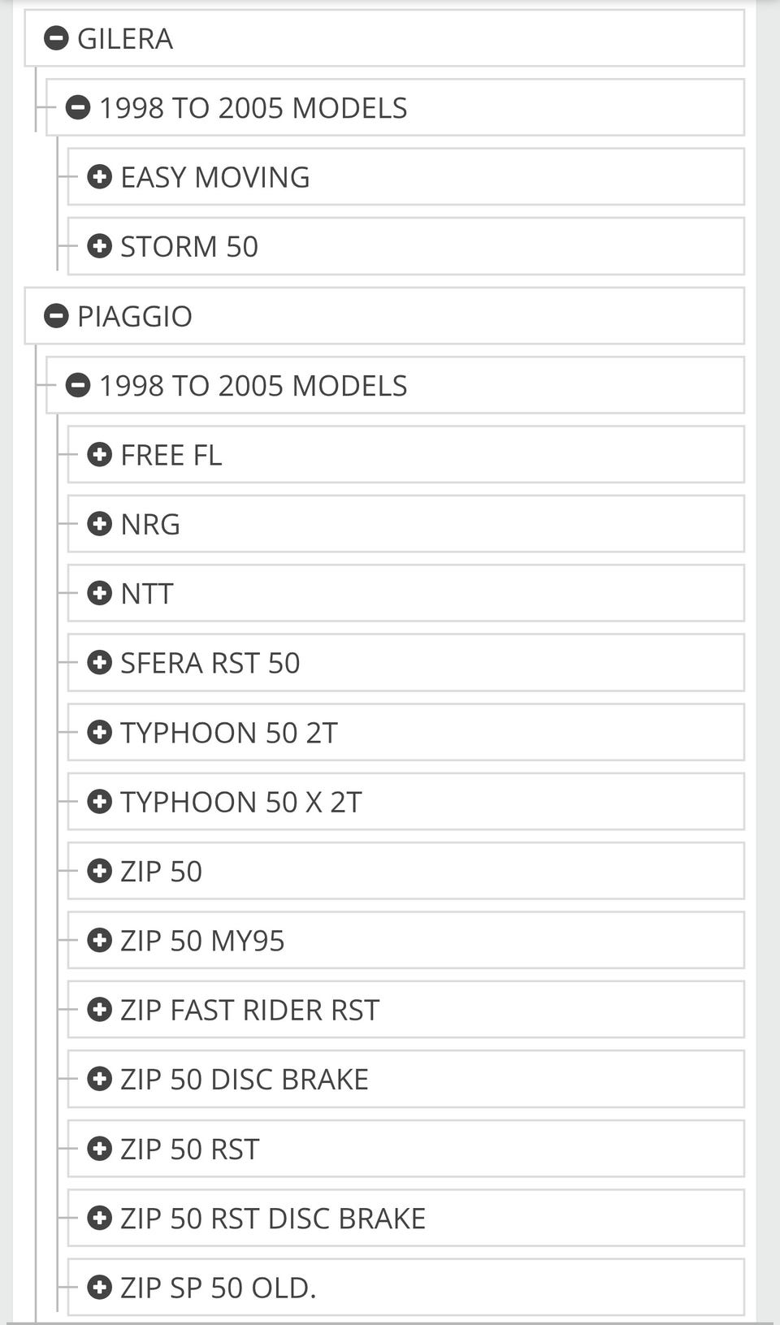
Task: Open SFERA RST 50 plus icon
Action: coord(99,663)
